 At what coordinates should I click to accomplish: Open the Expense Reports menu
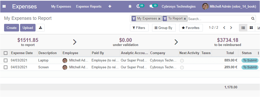tap(89, 6)
